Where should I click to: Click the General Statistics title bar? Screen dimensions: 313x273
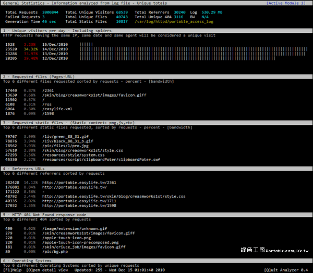pos(156,3)
